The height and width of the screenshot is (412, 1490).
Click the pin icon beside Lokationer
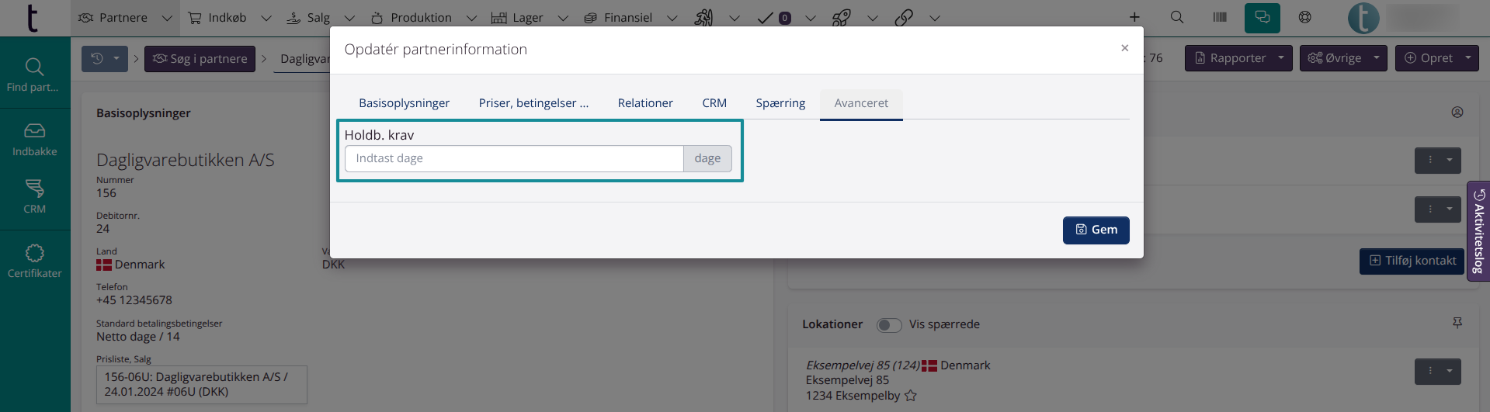[x=1457, y=323]
